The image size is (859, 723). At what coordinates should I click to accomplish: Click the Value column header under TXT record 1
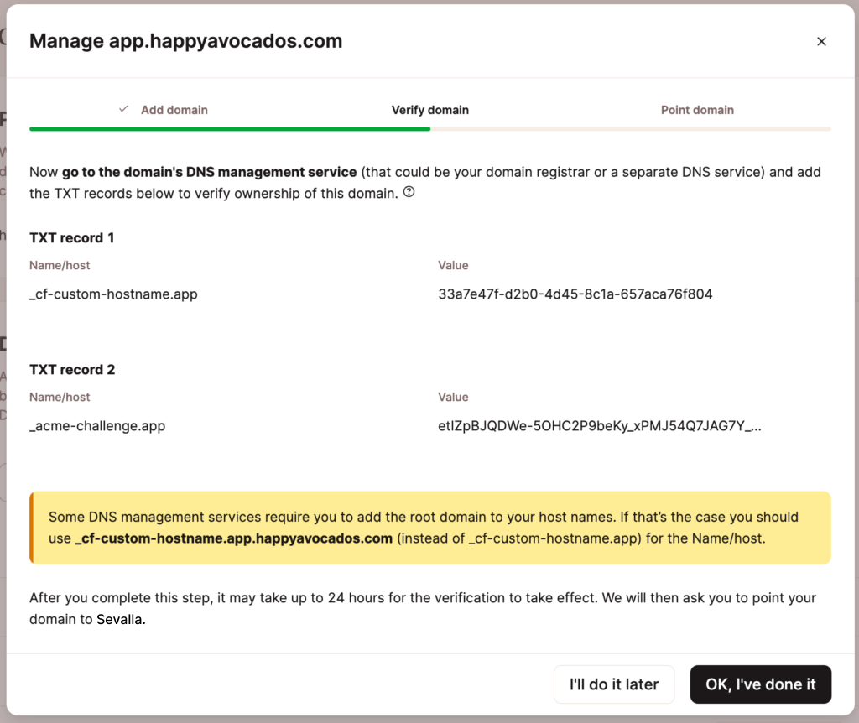point(453,265)
